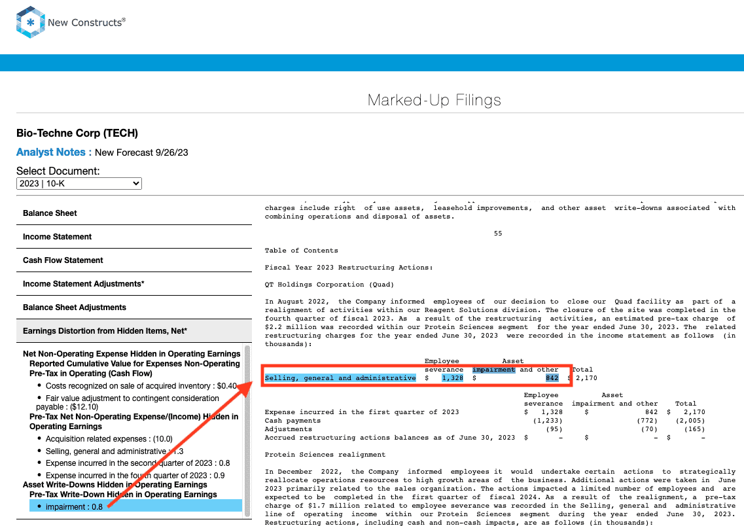The width and height of the screenshot is (744, 526).
Task: Select Costs recognized on sale of acquired inventory
Action: tap(141, 386)
